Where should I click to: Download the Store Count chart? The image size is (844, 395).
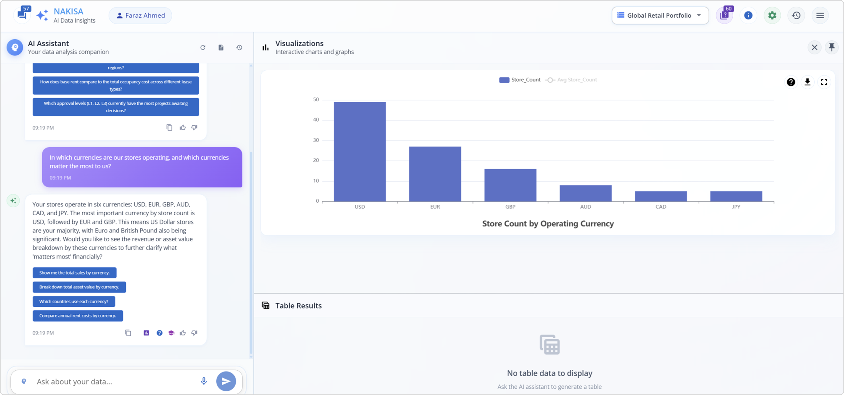(807, 82)
